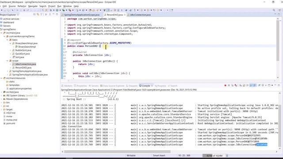Collapse the src/main/java folder
Screen dimensions: 283x159
point(1,33)
